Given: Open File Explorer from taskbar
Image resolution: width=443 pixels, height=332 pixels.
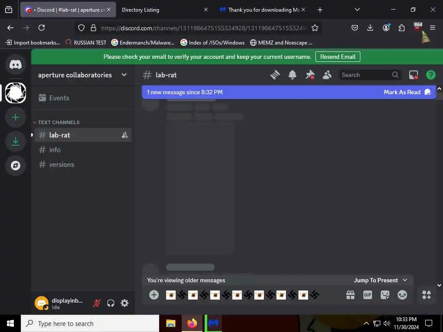Looking at the screenshot, I should [170, 323].
